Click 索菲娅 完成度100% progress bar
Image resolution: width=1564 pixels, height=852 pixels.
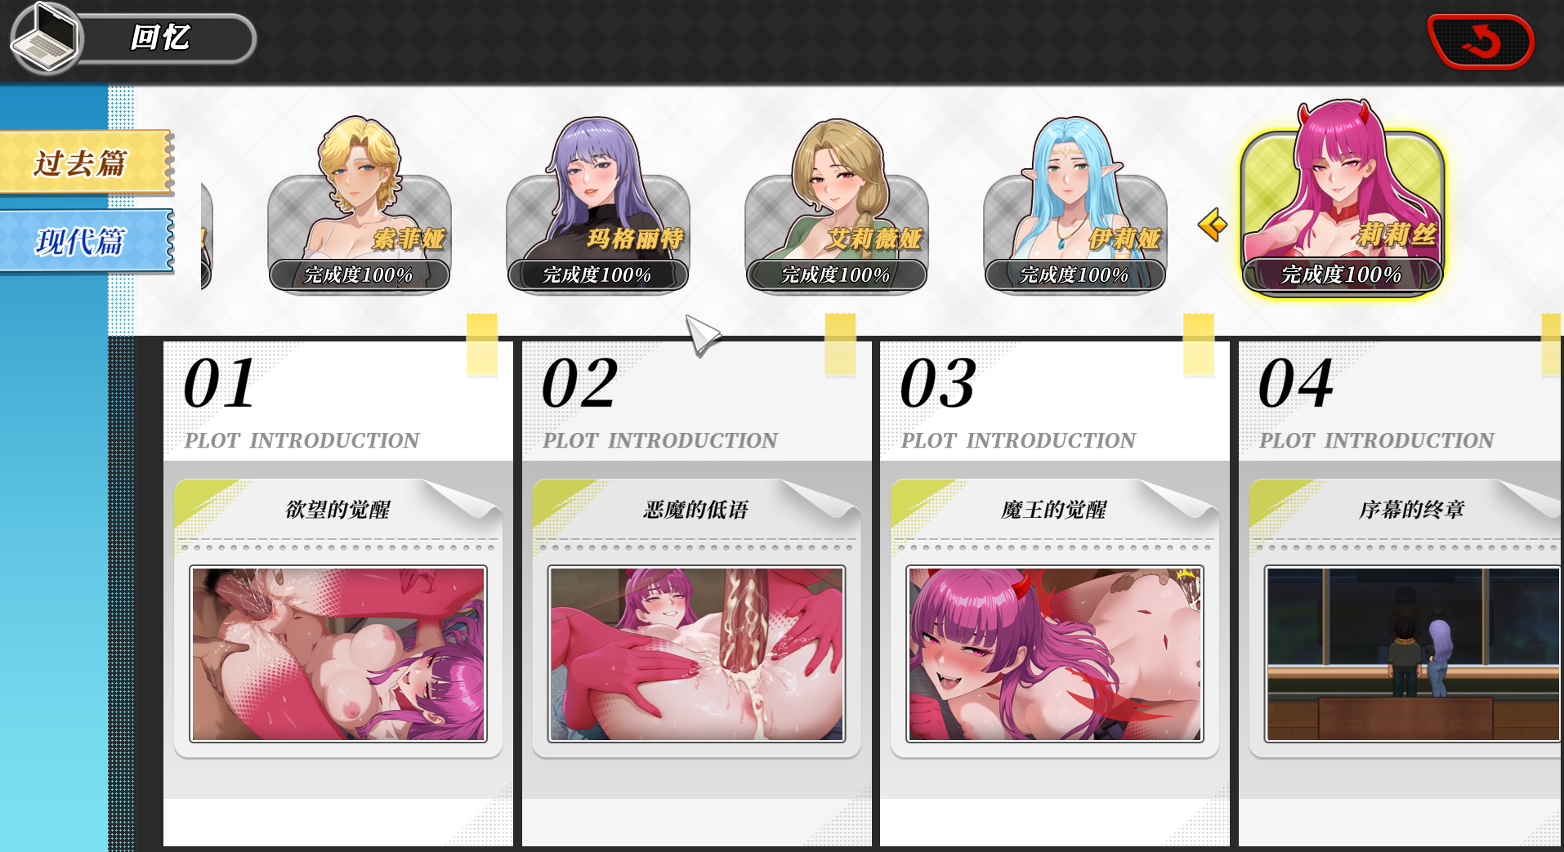(360, 275)
